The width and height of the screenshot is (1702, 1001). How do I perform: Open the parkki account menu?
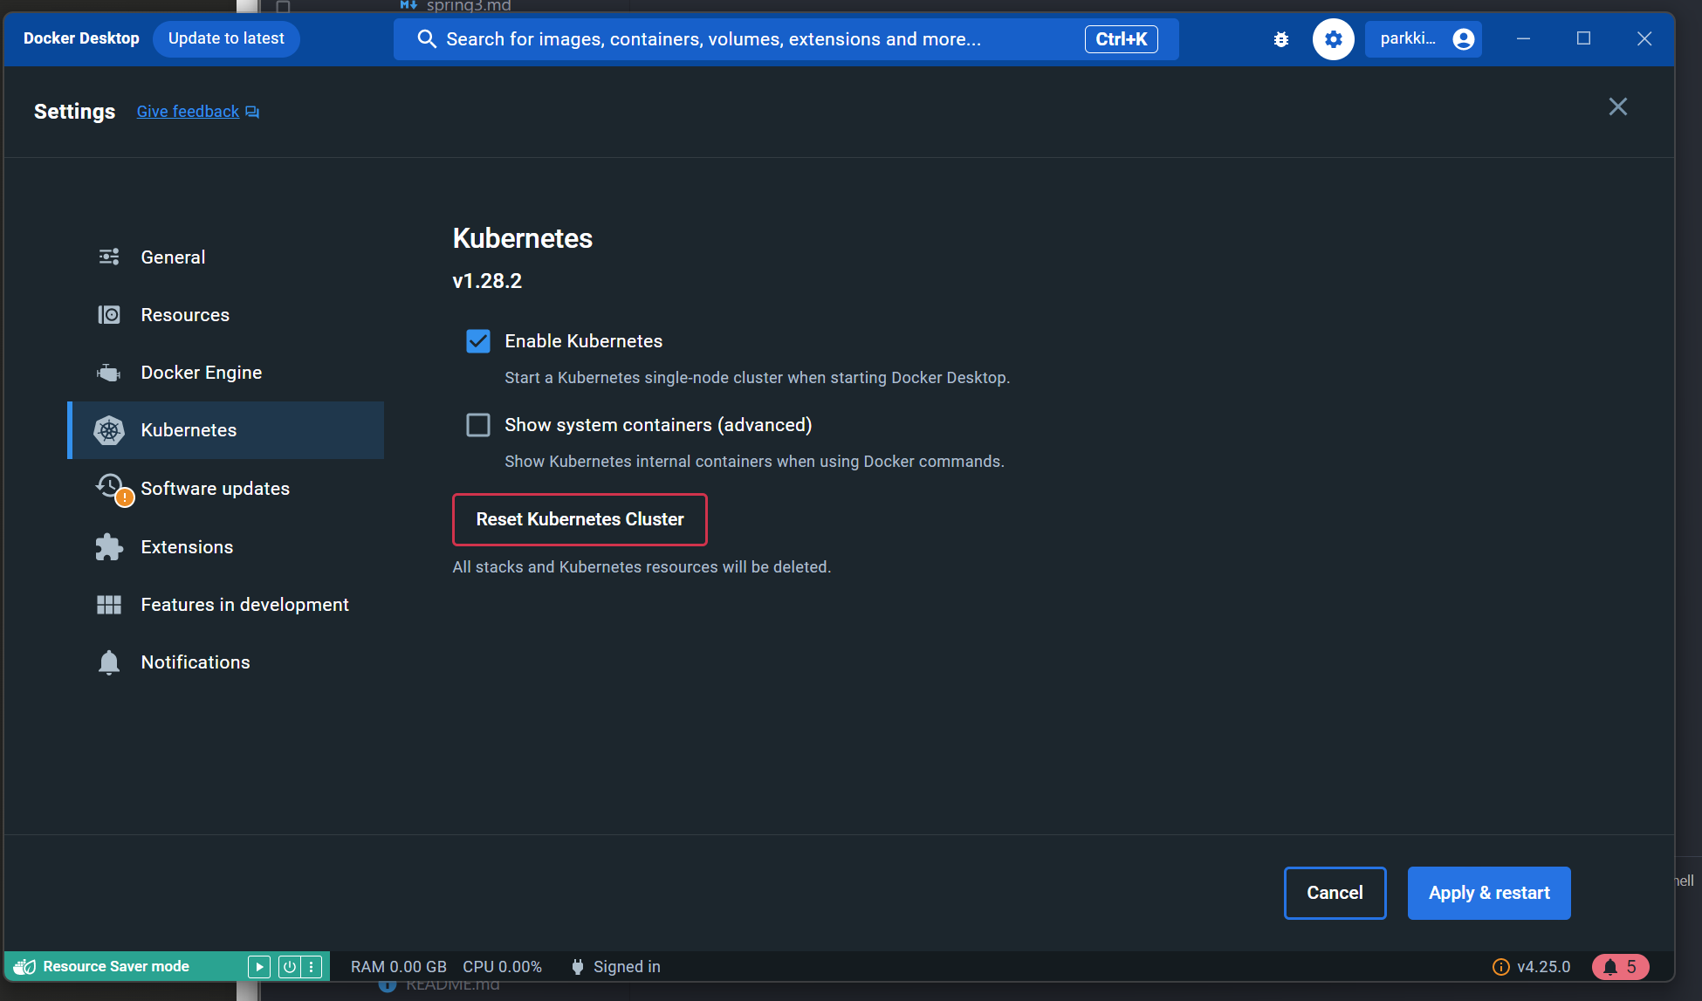[1424, 39]
